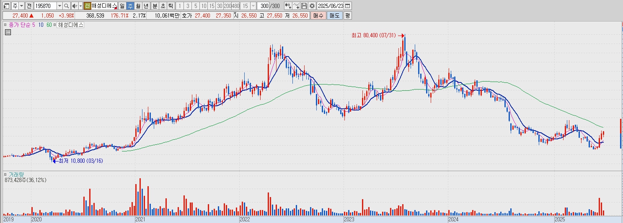Click the add indicator line icon
This screenshot has height=223, width=623.
[x=297, y=6]
